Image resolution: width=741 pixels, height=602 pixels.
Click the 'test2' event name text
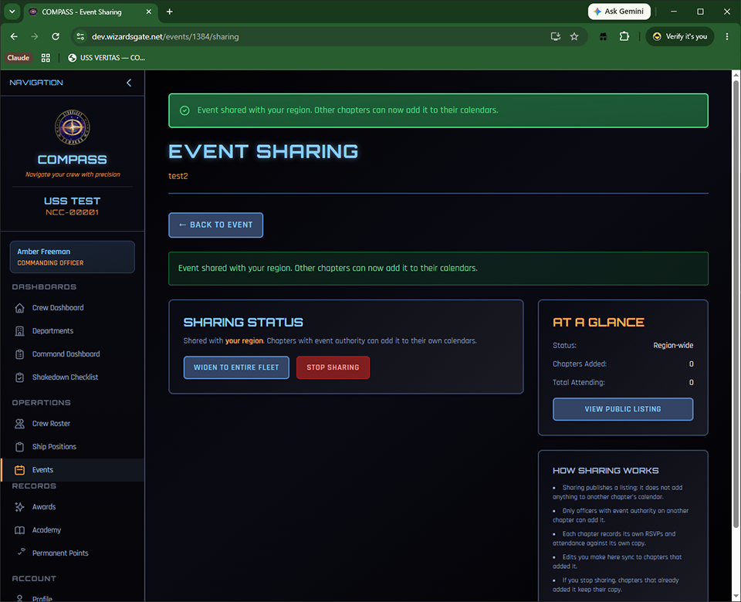click(x=178, y=176)
